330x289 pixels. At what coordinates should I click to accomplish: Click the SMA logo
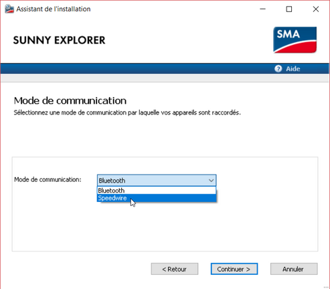pos(295,40)
